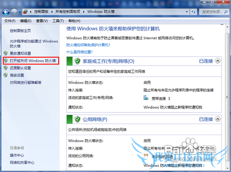Open the 编辑(E) menu
231x172 pixels.
26,21
